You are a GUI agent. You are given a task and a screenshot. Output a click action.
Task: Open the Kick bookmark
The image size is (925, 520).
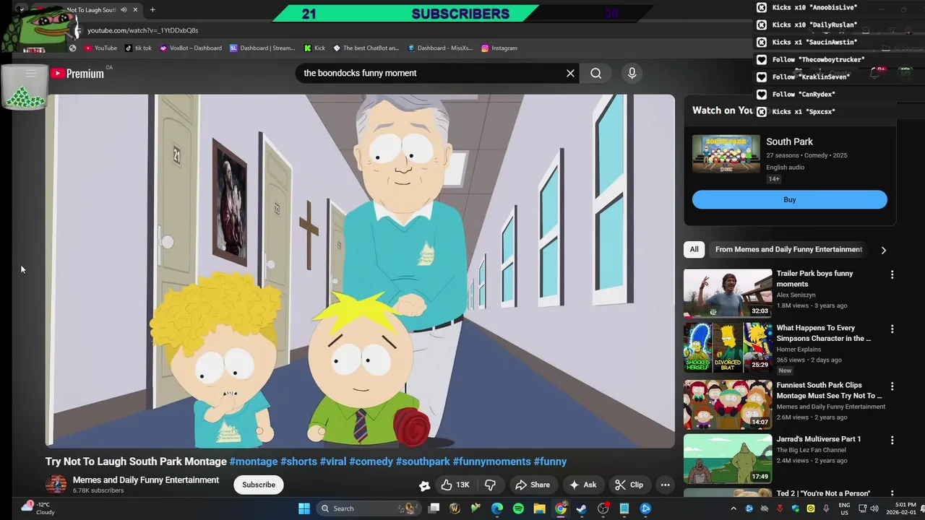[314, 48]
